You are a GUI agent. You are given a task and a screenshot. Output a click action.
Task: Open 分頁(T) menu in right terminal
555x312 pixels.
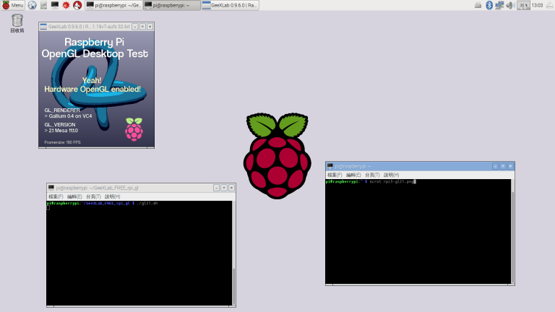[x=372, y=175]
